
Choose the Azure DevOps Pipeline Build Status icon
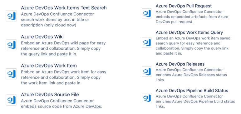pyautogui.click(x=147, y=98)
